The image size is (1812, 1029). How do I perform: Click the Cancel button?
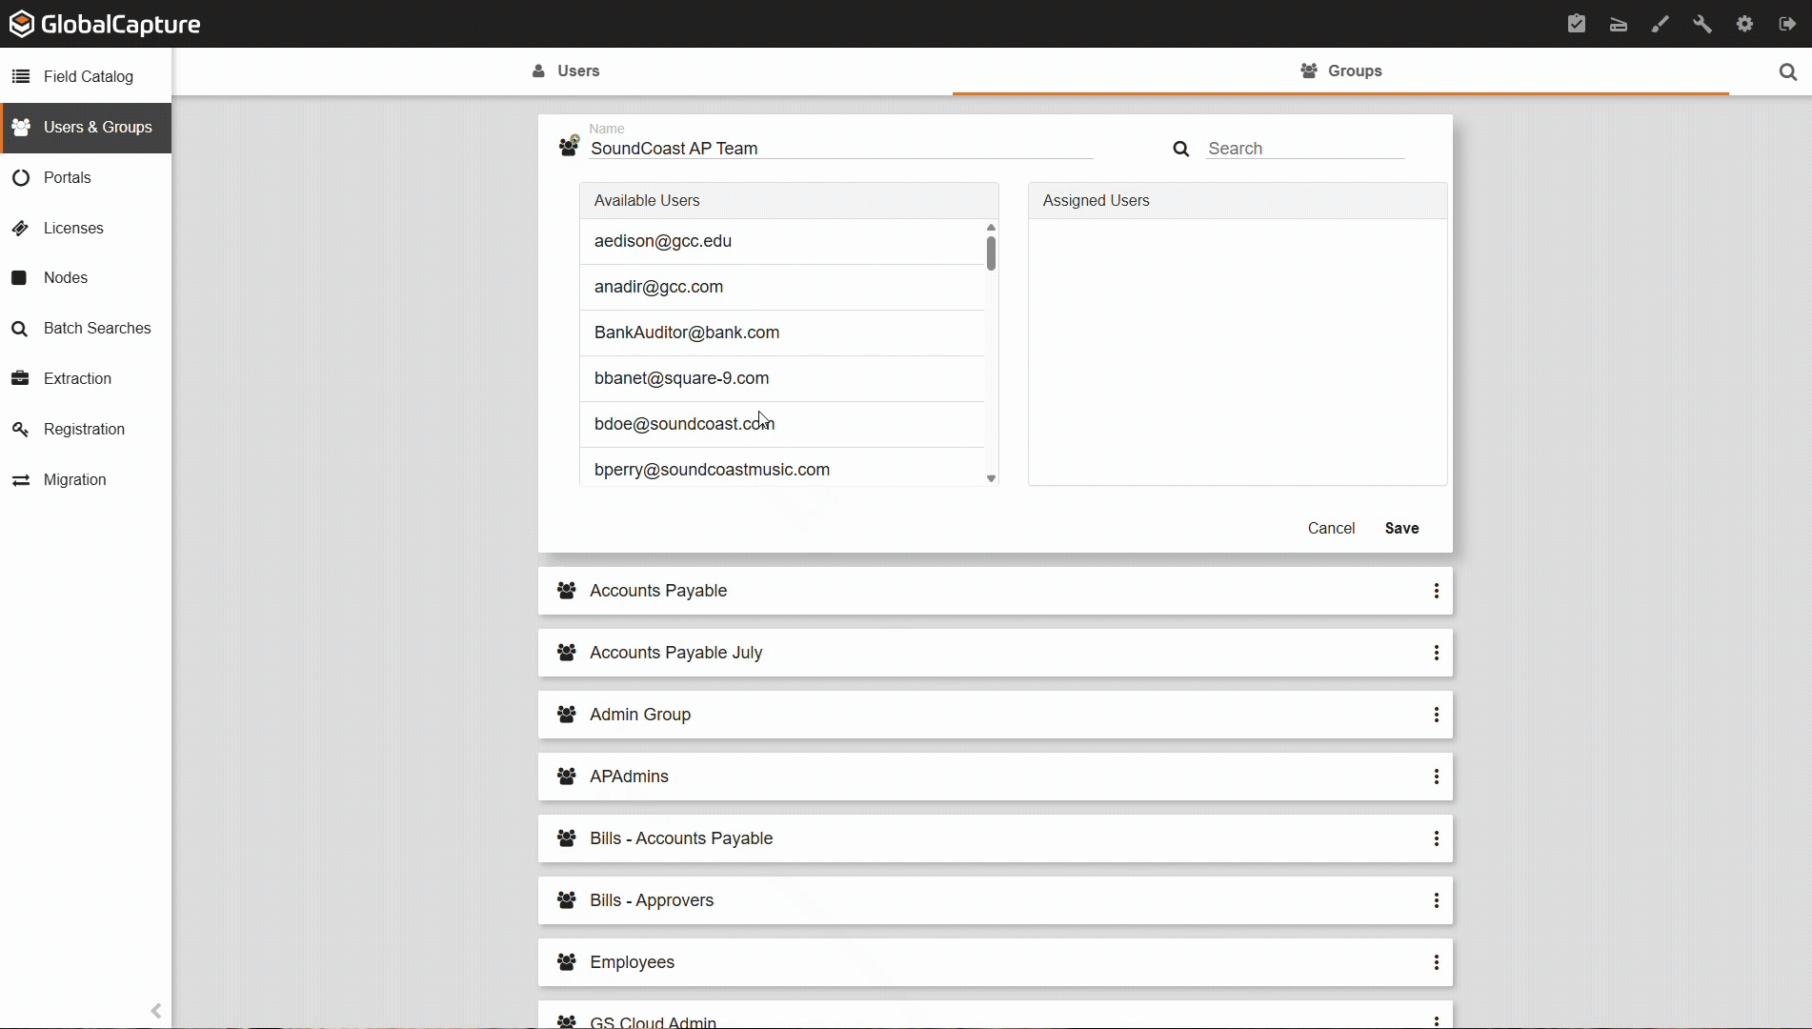(x=1331, y=529)
